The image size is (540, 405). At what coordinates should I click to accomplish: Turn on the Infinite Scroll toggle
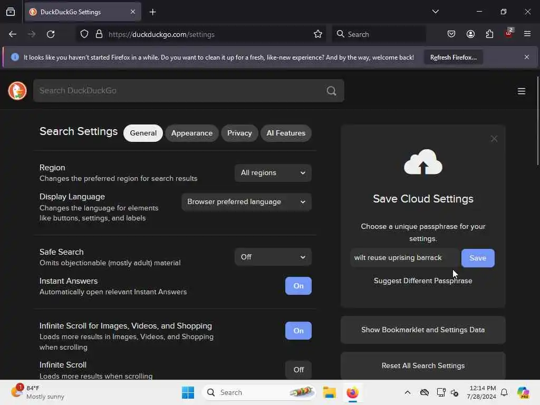click(x=298, y=370)
